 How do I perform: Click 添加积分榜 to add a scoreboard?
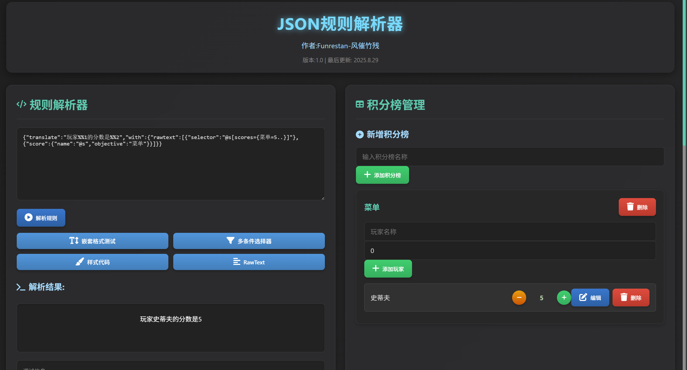[x=382, y=175]
